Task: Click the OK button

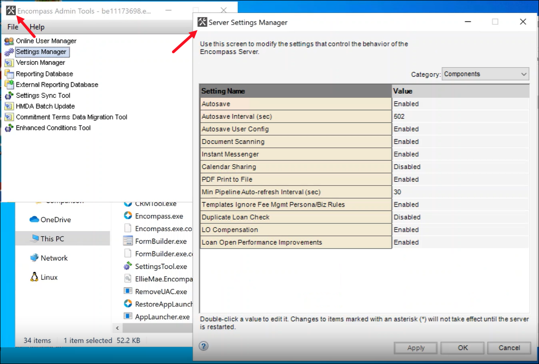Action: [463, 348]
